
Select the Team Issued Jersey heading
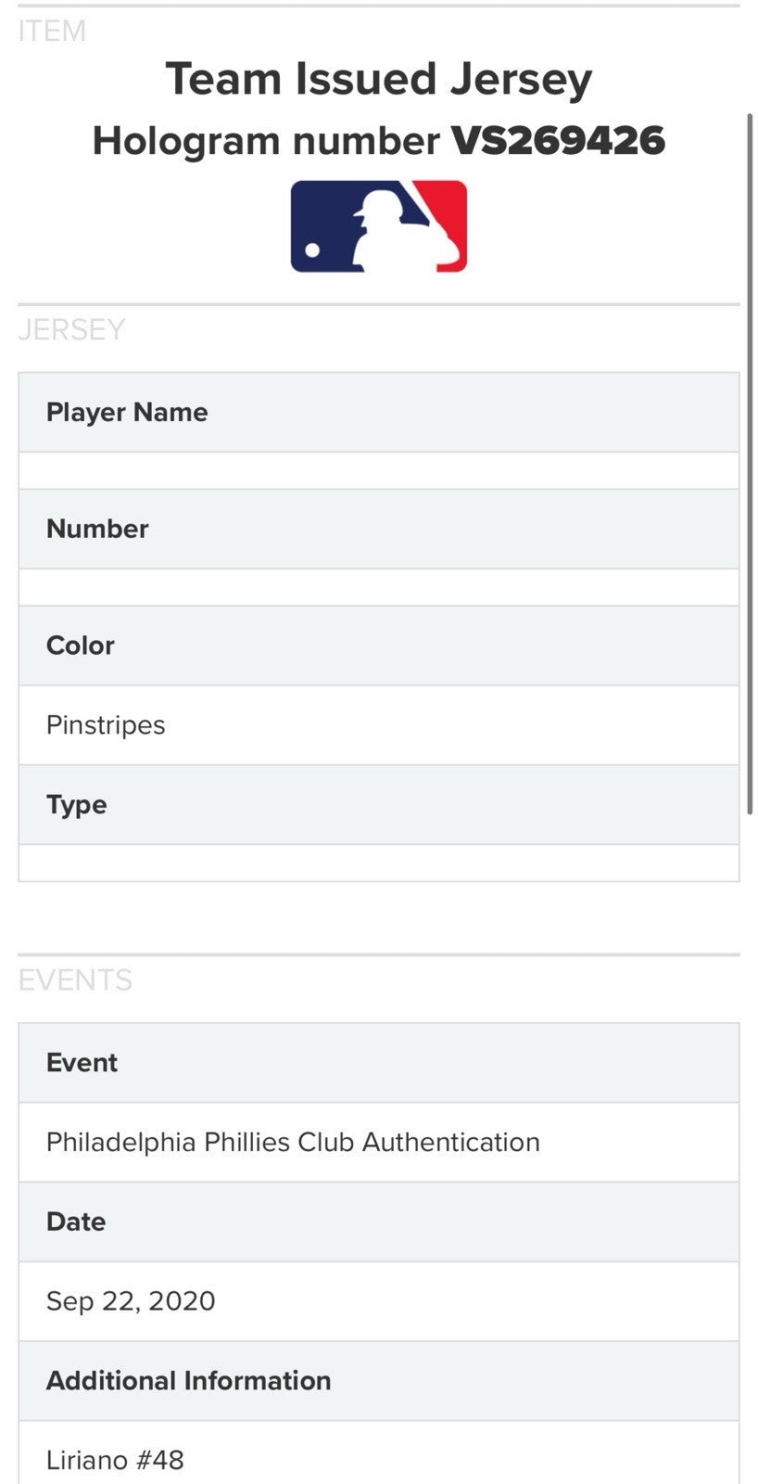[378, 80]
